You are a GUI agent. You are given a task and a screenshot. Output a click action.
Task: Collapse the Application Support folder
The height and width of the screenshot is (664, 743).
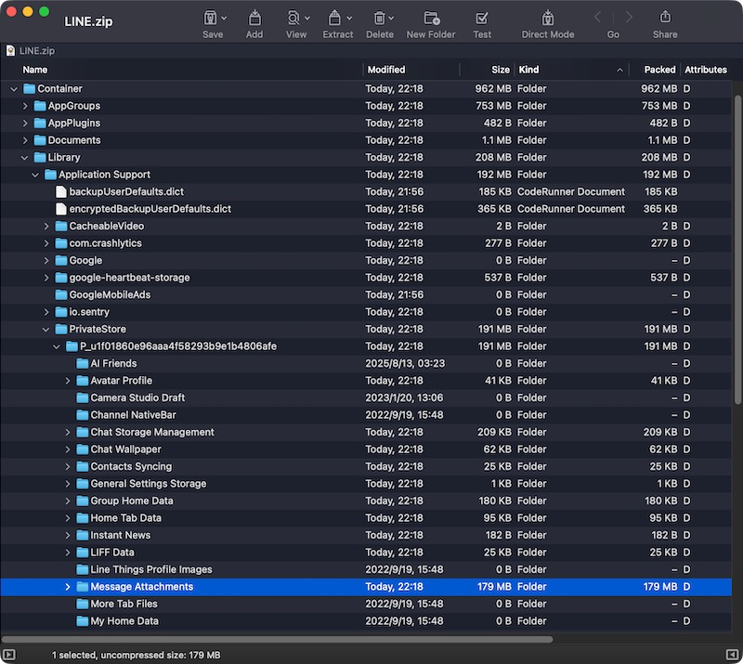[x=35, y=175]
